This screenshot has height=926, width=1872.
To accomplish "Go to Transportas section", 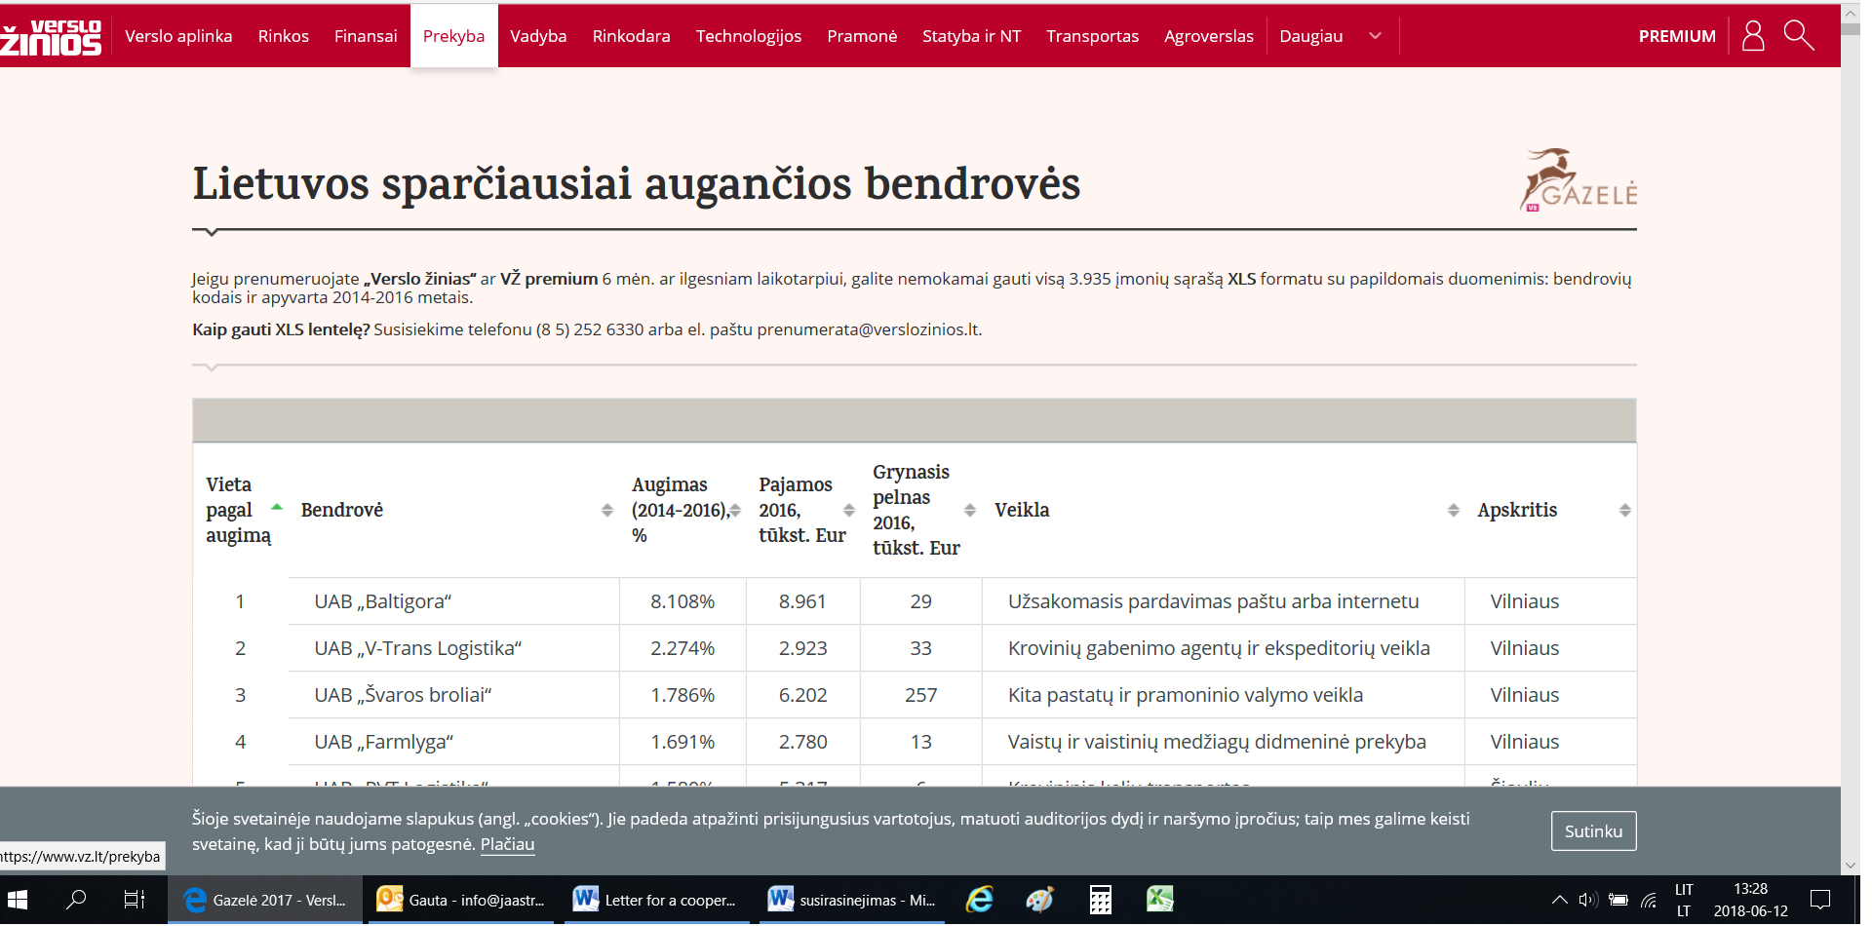I will 1093,36.
